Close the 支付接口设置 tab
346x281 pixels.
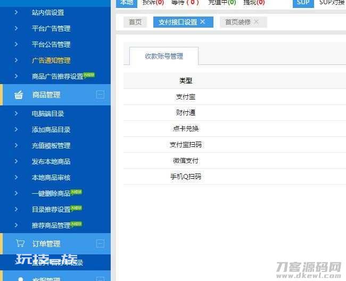pos(203,22)
